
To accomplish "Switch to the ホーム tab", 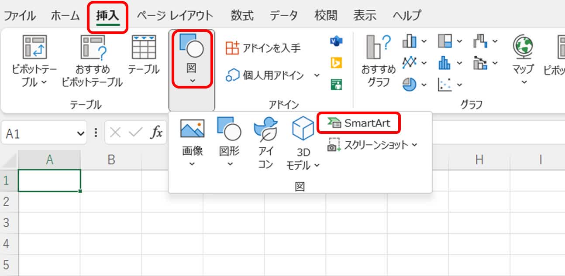I will 65,16.
